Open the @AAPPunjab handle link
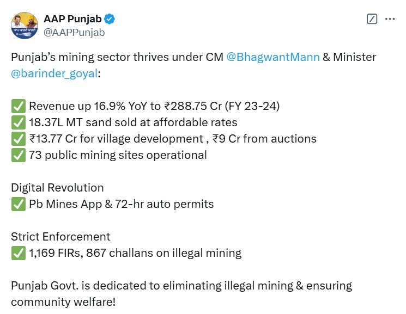Screen dimensions: 406x314 74,32
